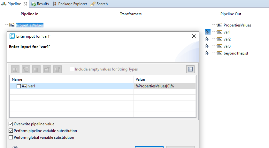The width and height of the screenshot is (269, 148).
Task: Select var3 in Pipeline Out
Action: (x=227, y=46)
